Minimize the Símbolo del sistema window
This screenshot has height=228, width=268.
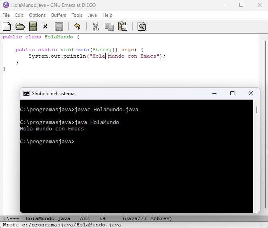214,94
